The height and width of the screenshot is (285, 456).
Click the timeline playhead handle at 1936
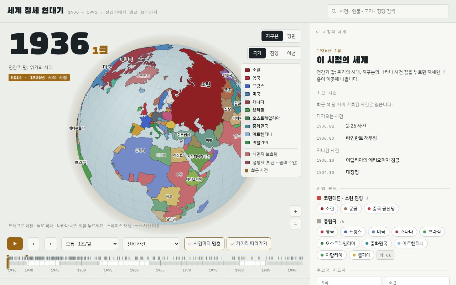(8, 263)
